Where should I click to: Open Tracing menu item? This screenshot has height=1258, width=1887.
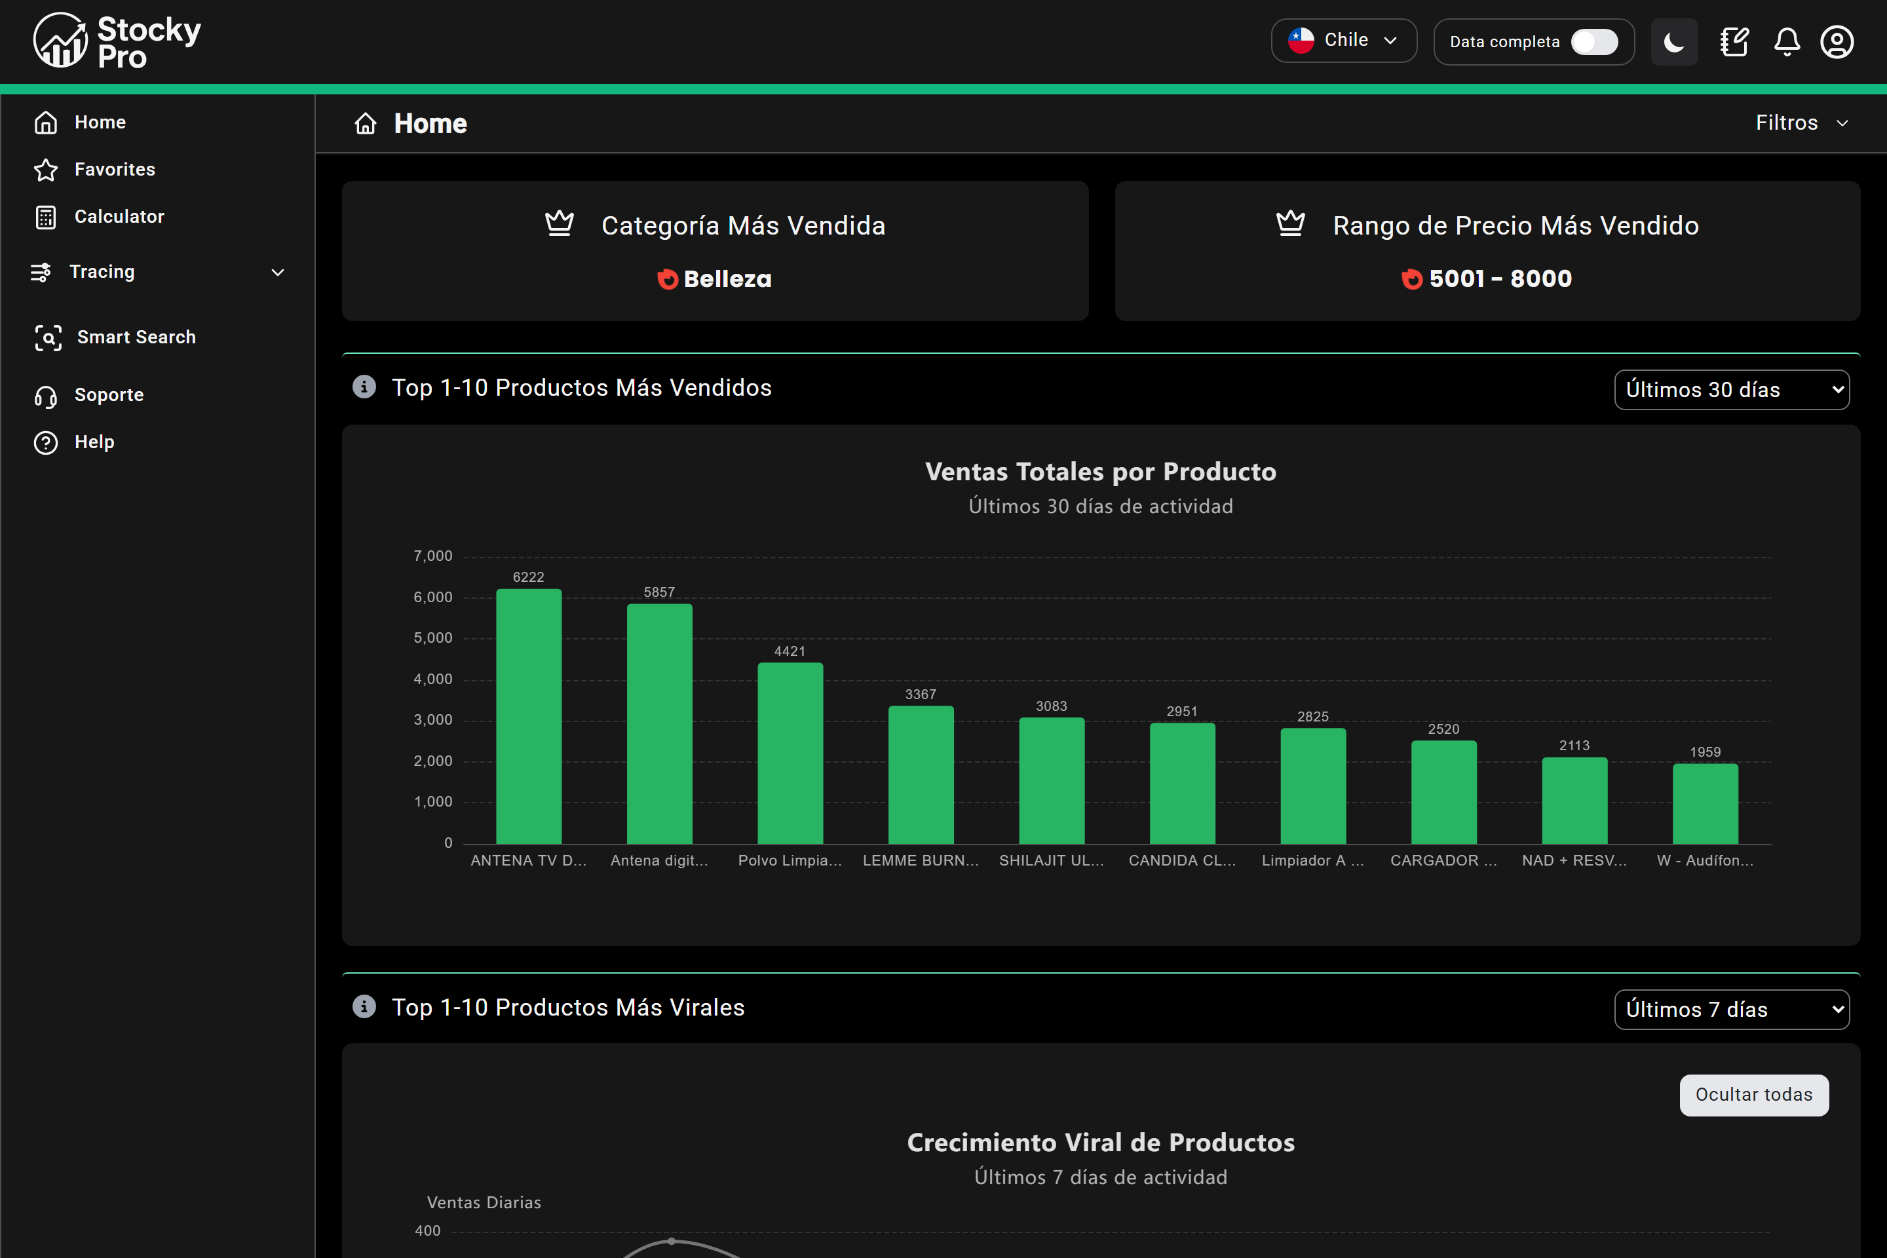click(102, 272)
